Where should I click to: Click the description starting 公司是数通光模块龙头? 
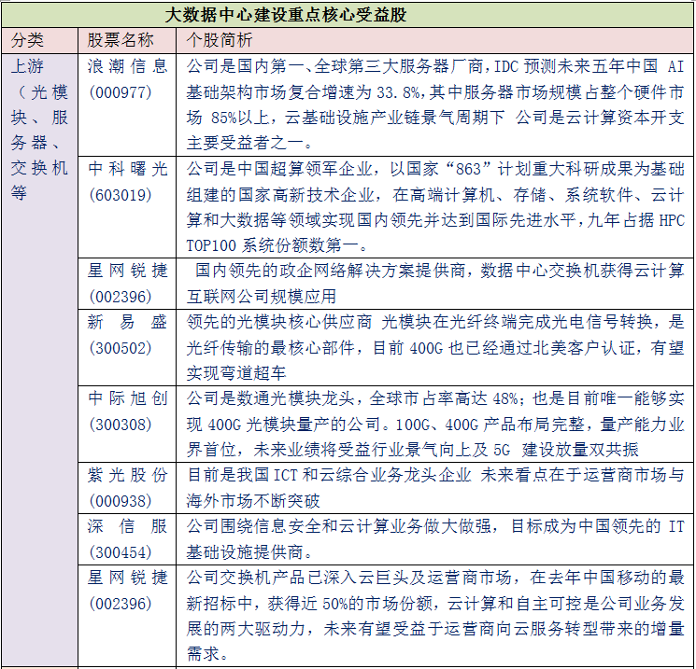pyautogui.click(x=435, y=425)
